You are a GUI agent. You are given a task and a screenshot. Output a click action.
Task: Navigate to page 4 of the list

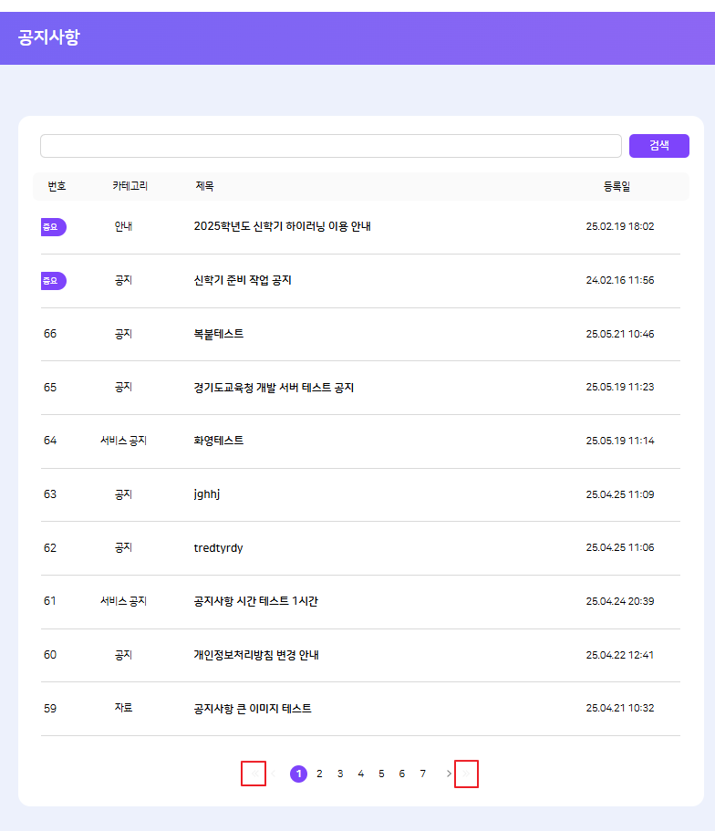pyautogui.click(x=360, y=774)
